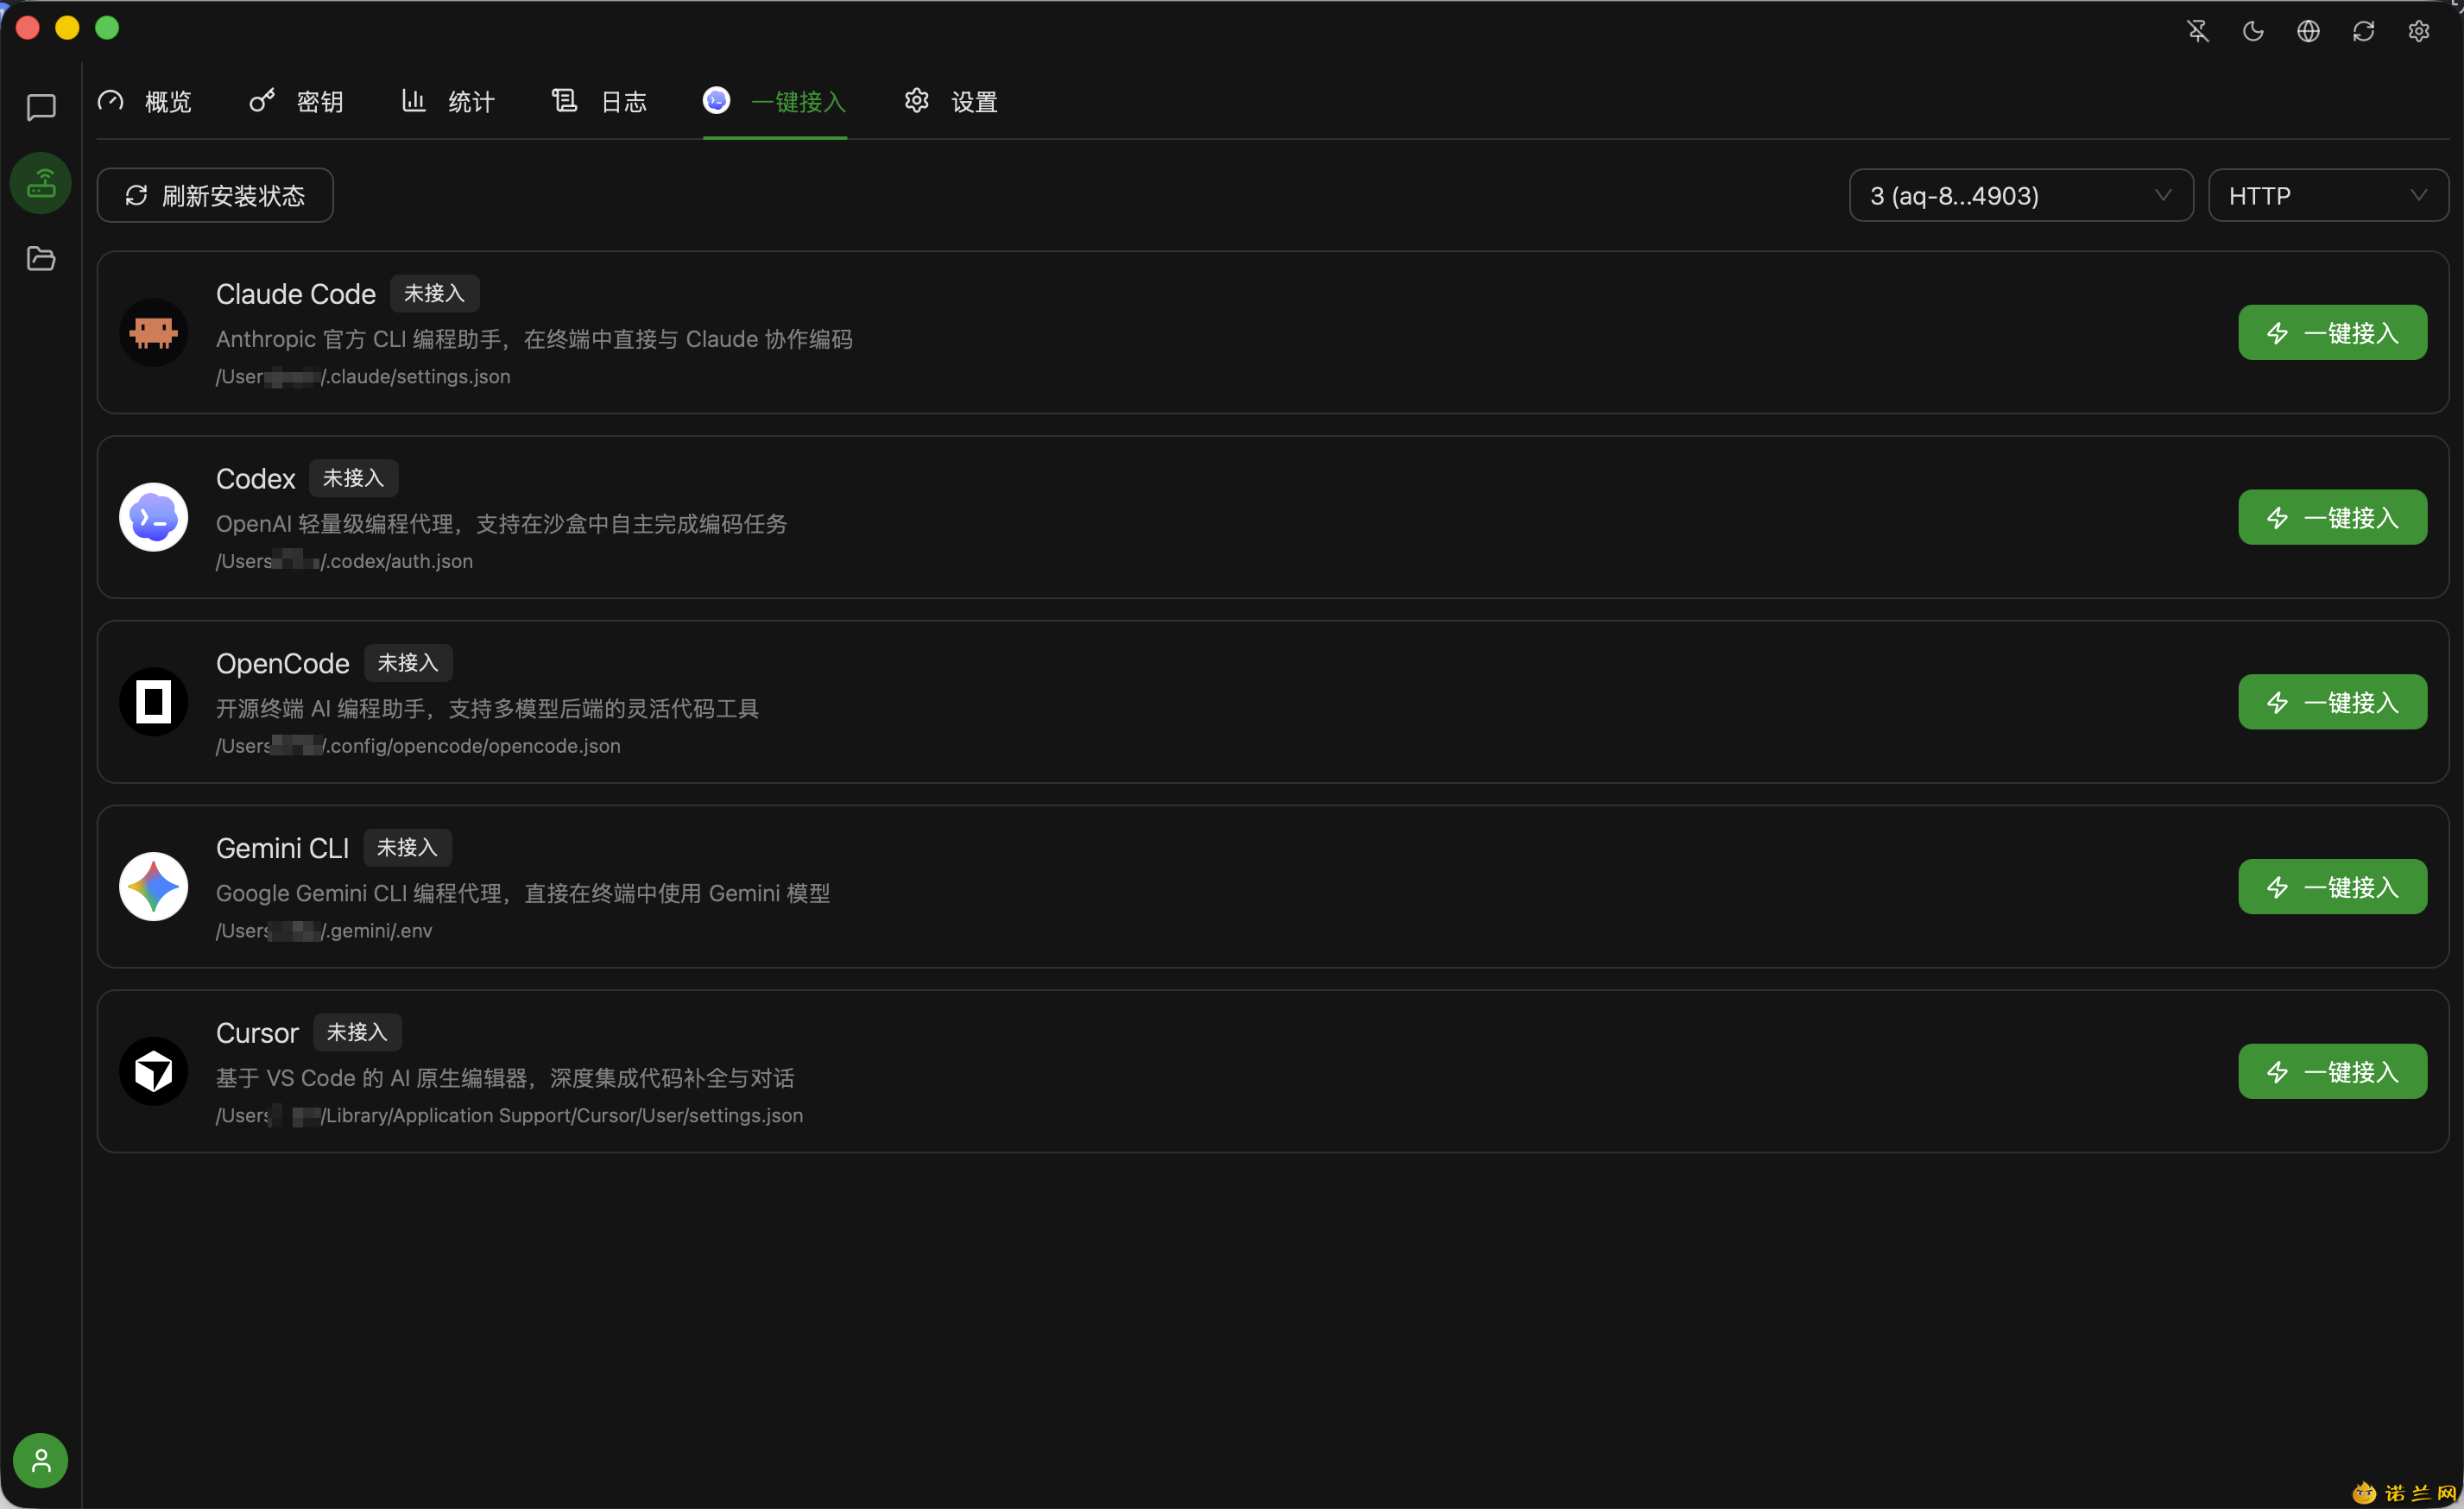Expand the key dropdown 3 (aq-8...4903)

coord(2021,195)
